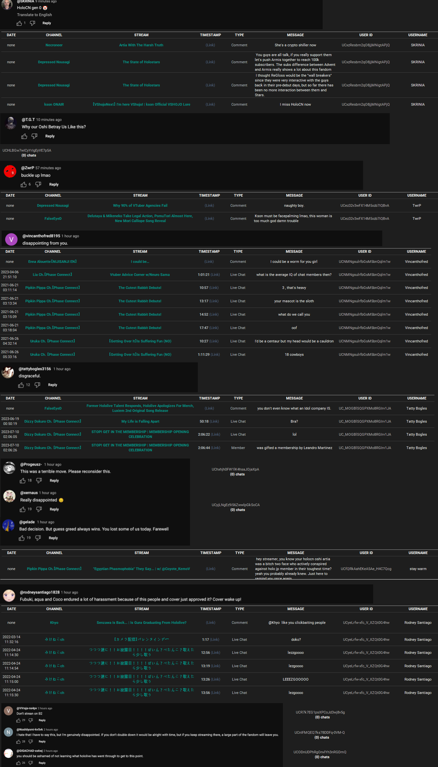
Task: Open stream 'Why 90% of VTuber Agencies Fail'
Action: pyautogui.click(x=140, y=206)
